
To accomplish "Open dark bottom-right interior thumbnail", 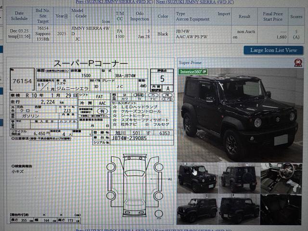I will (281, 209).
